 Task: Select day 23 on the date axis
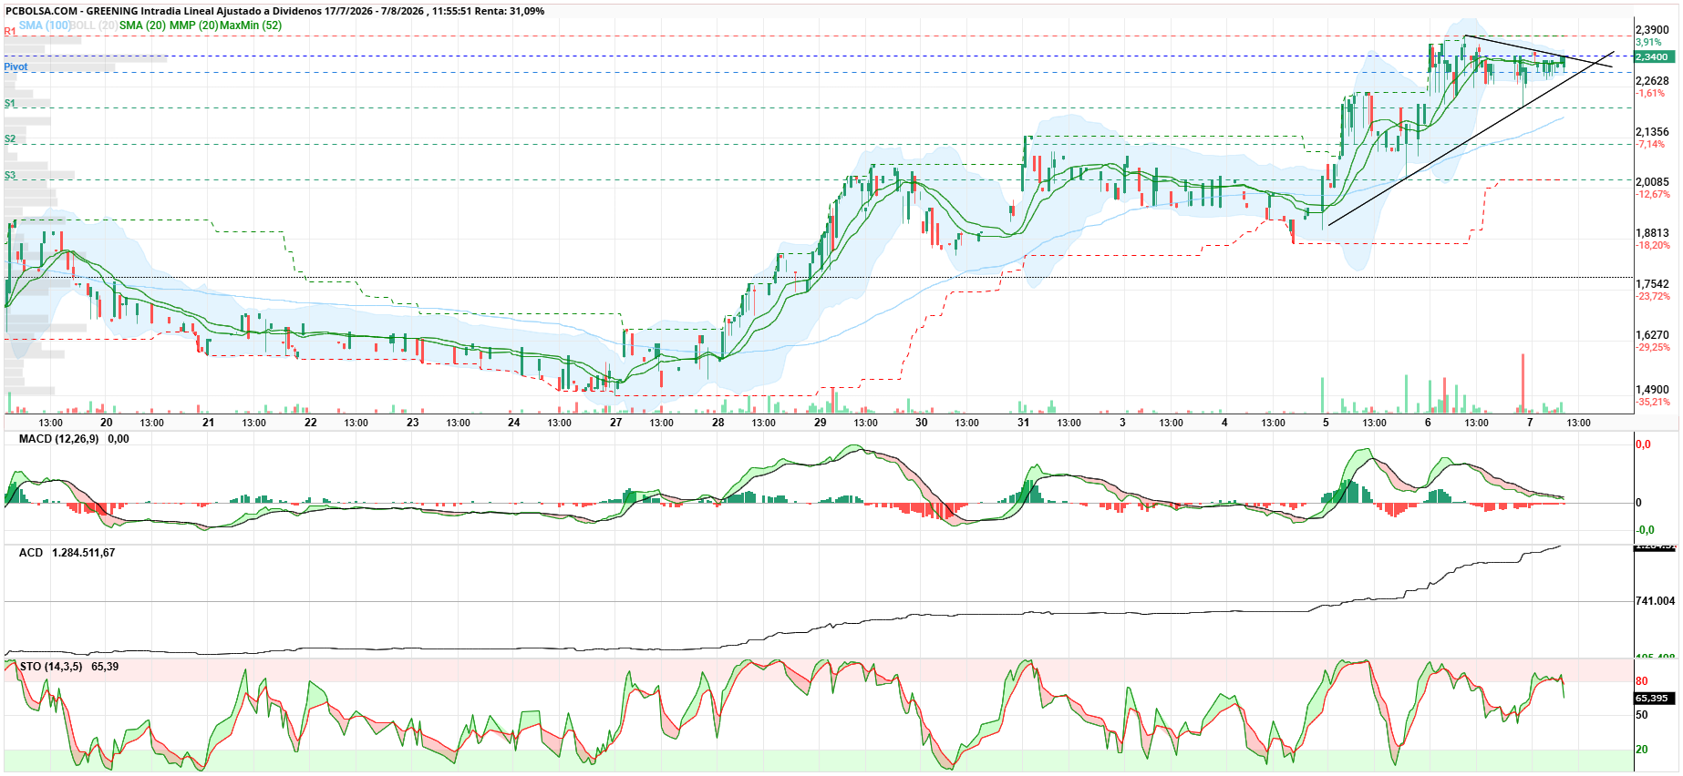(413, 423)
